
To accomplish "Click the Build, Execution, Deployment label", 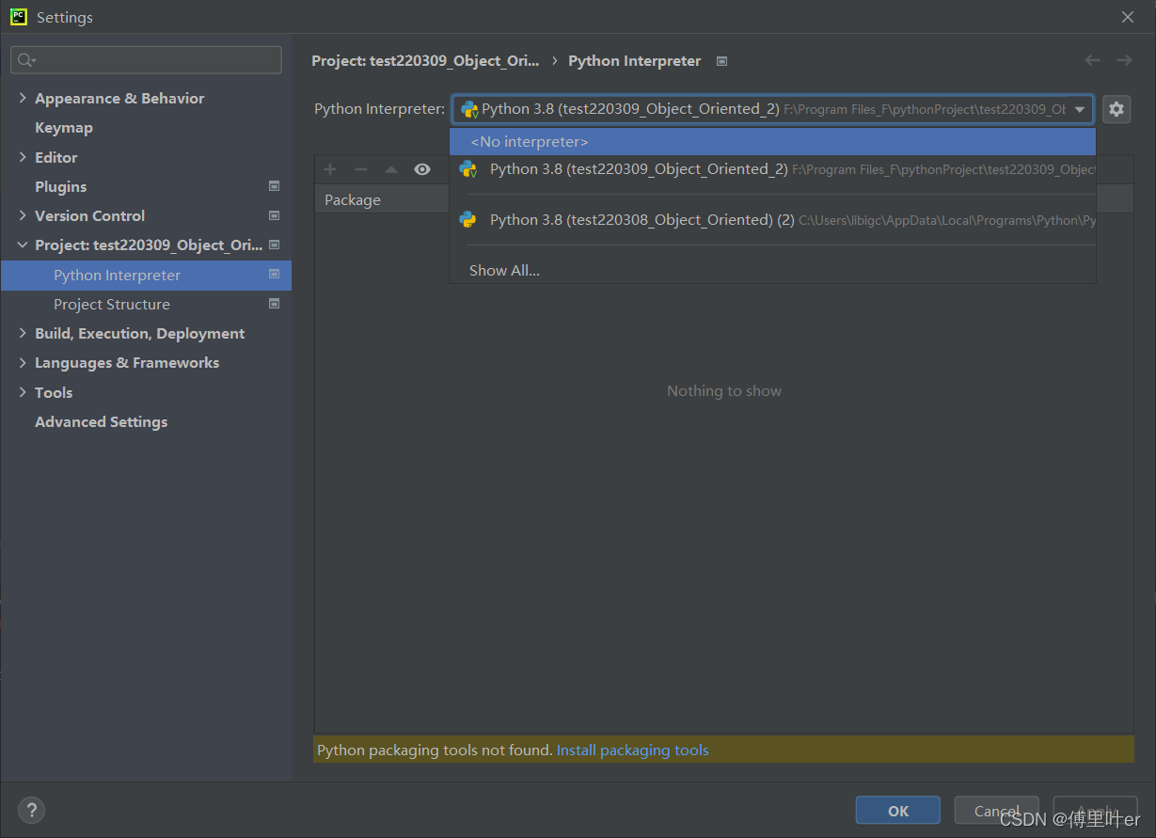I will (x=139, y=333).
